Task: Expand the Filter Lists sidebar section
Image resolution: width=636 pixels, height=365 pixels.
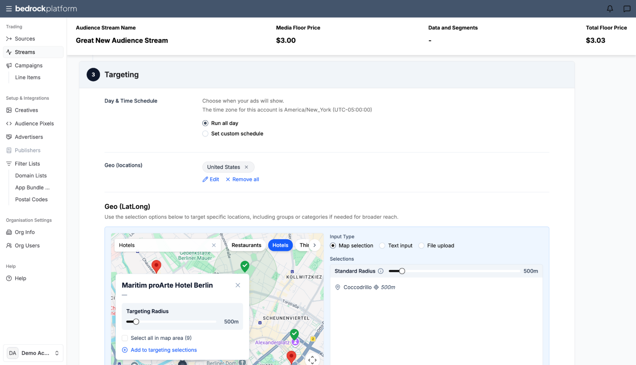Action: pyautogui.click(x=27, y=164)
